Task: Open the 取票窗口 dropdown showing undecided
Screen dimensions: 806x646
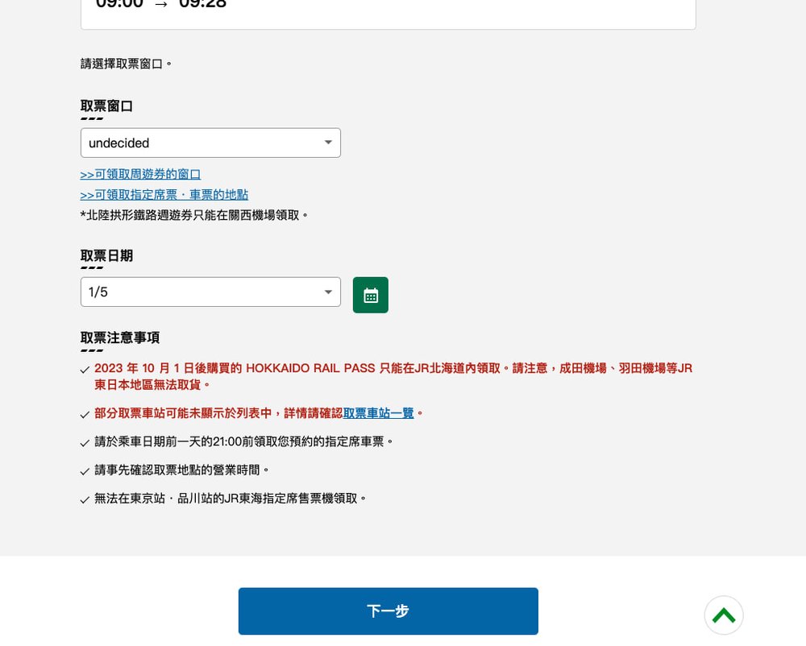Action: click(x=210, y=143)
